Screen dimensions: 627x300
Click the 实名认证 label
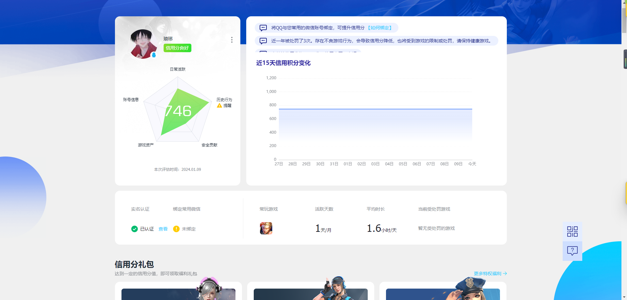140,209
